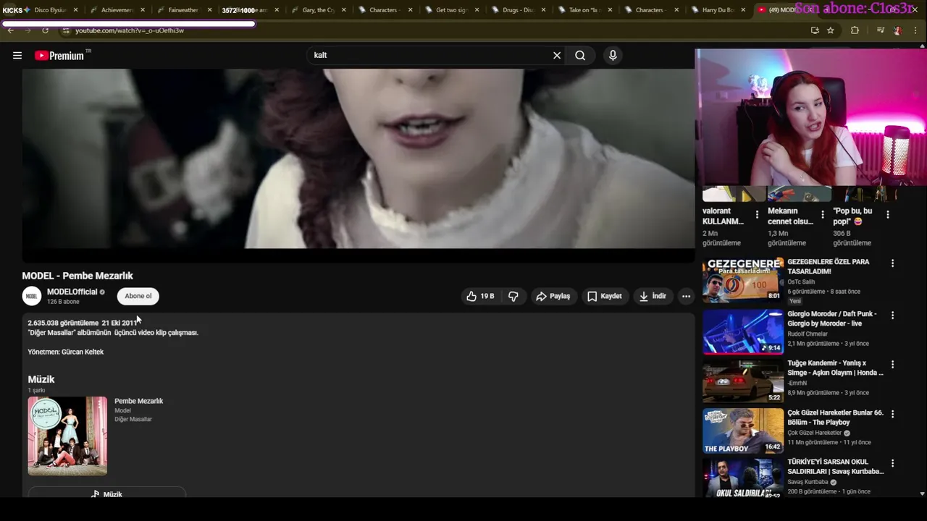Open options for Mekanın cennet olsun short
Image resolution: width=927 pixels, height=521 pixels.
tap(822, 214)
